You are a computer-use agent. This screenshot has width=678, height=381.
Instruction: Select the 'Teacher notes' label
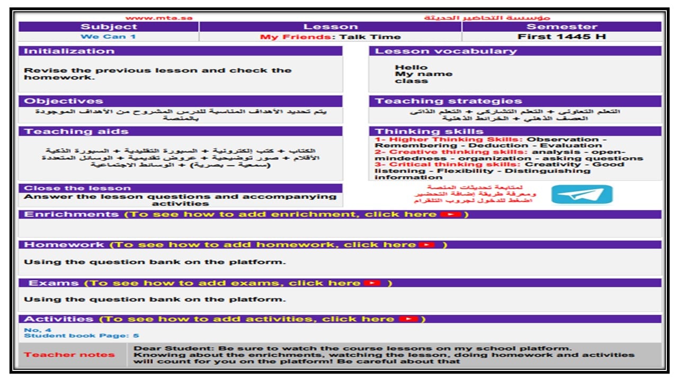[x=69, y=355]
